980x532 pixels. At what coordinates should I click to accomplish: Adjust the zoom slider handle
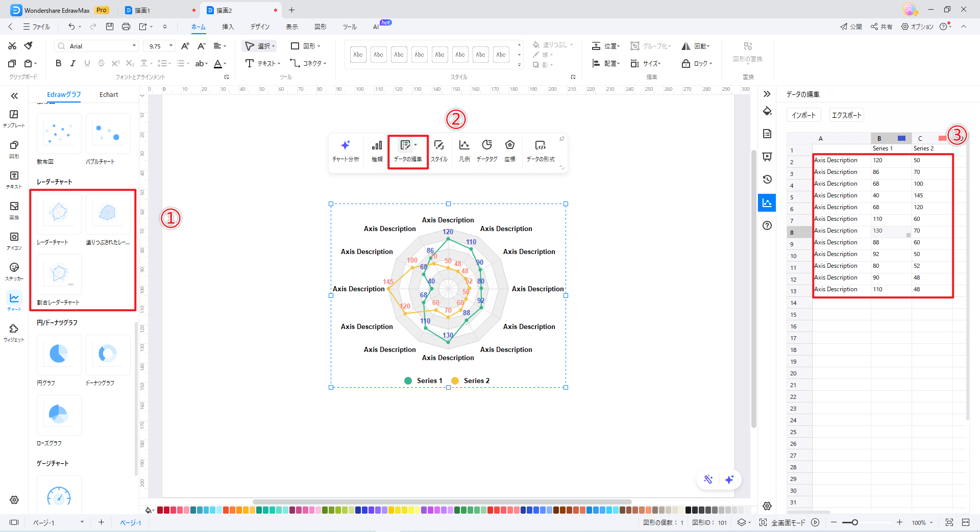point(855,522)
